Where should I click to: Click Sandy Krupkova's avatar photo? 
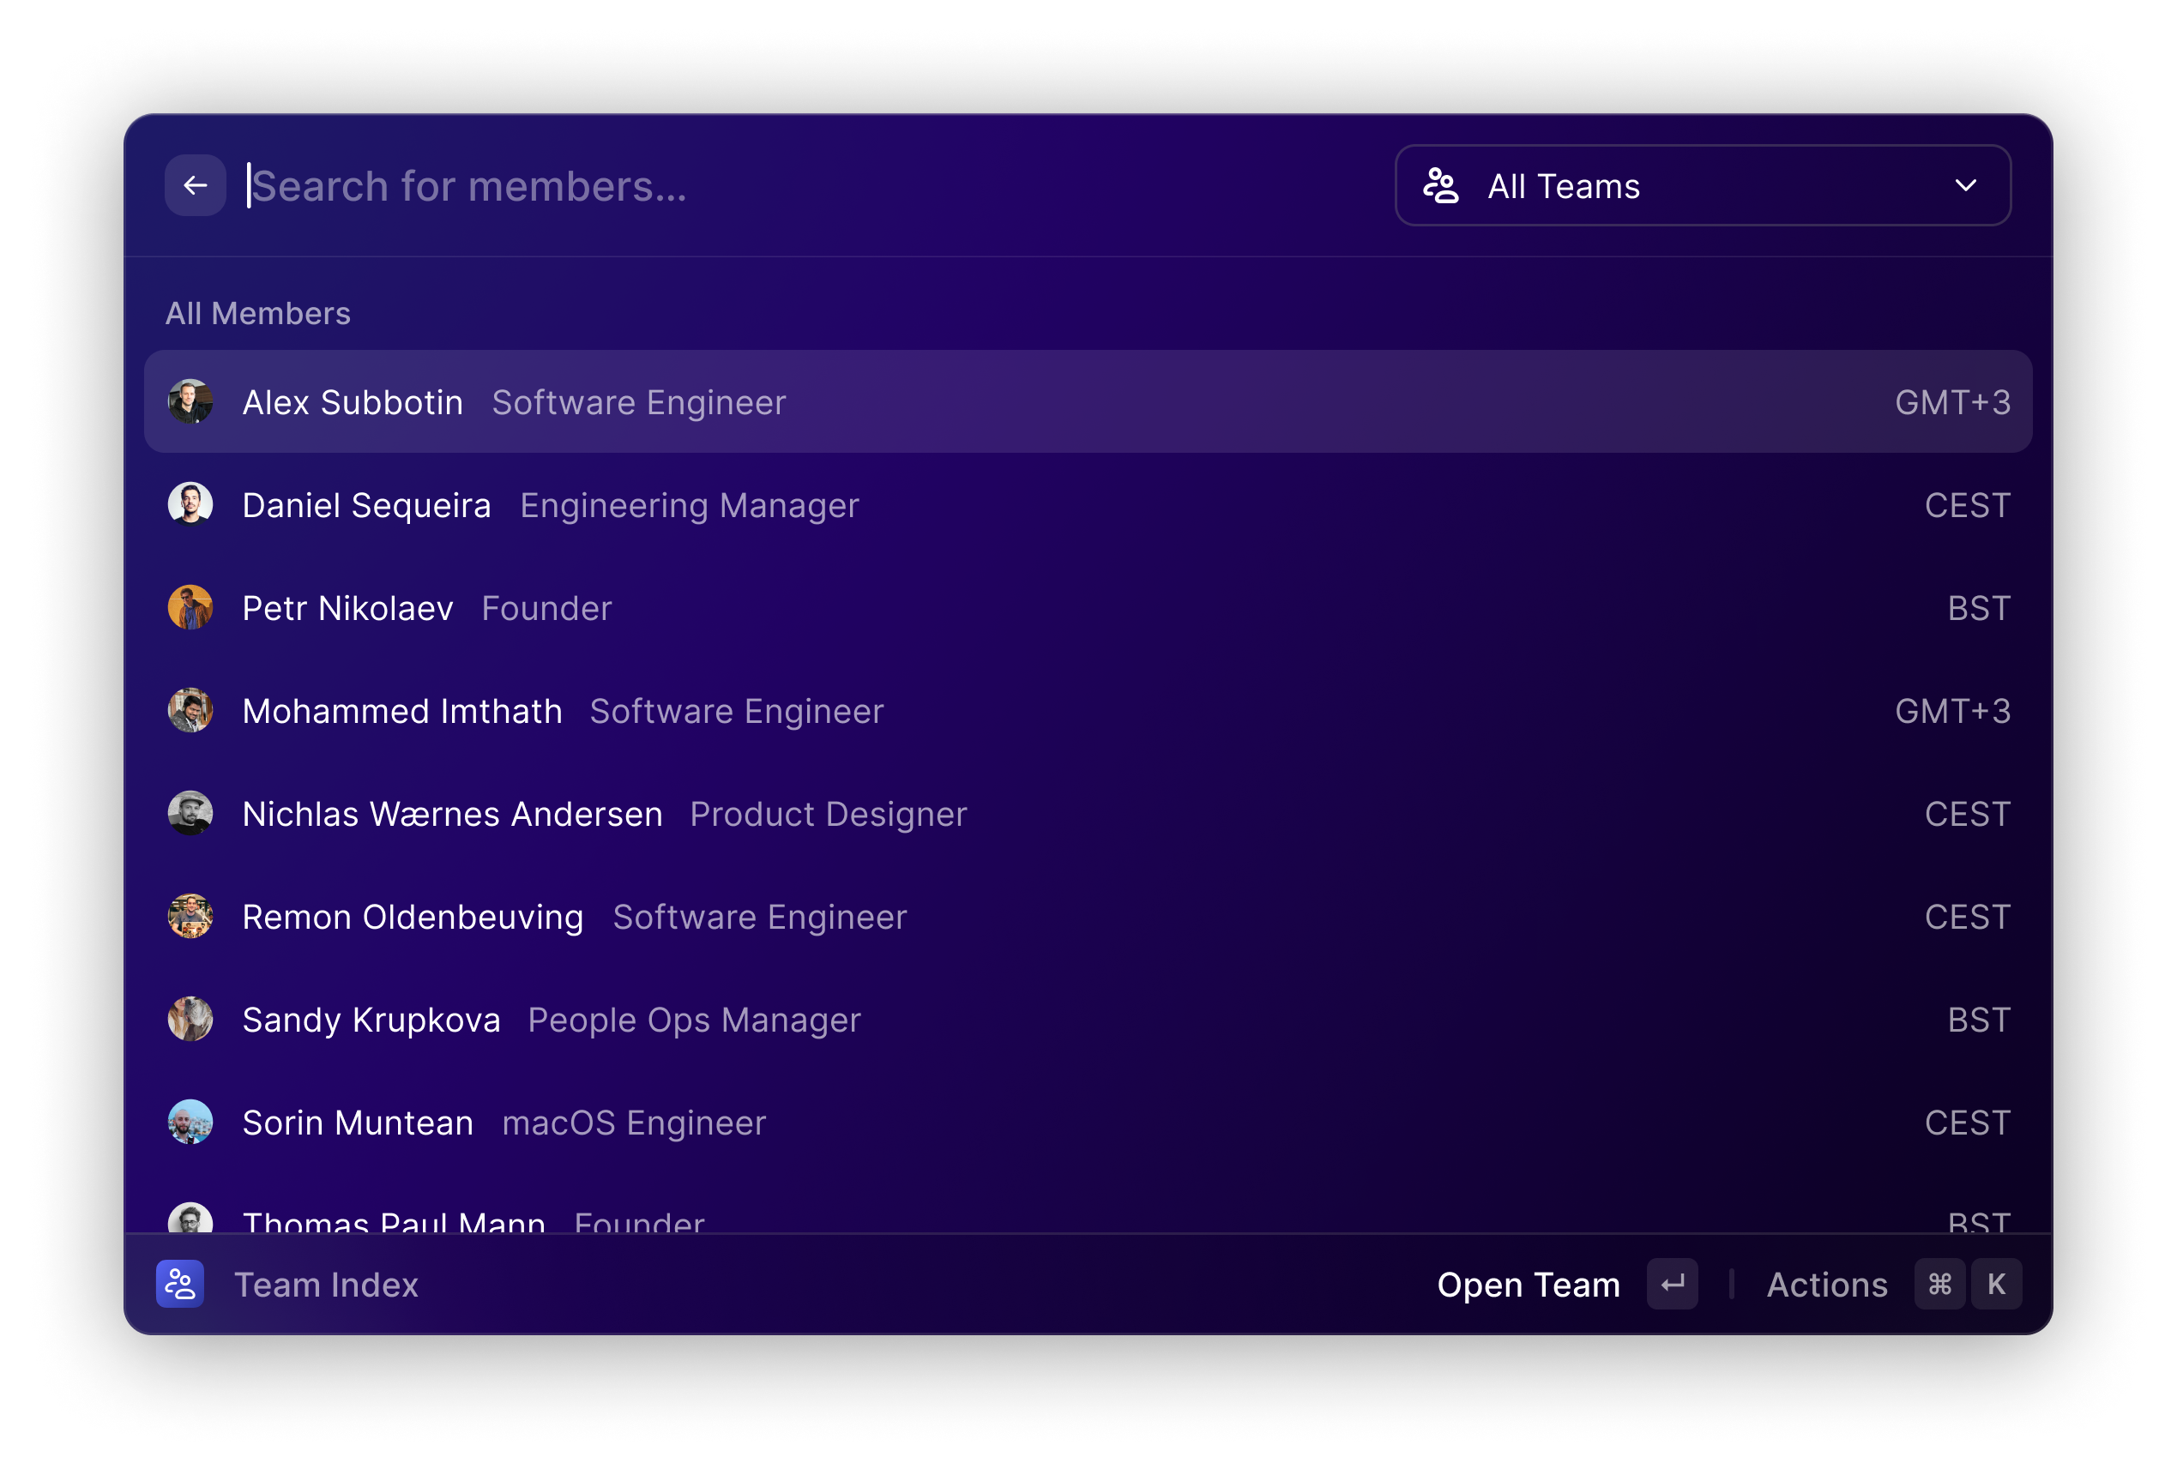(x=191, y=1019)
